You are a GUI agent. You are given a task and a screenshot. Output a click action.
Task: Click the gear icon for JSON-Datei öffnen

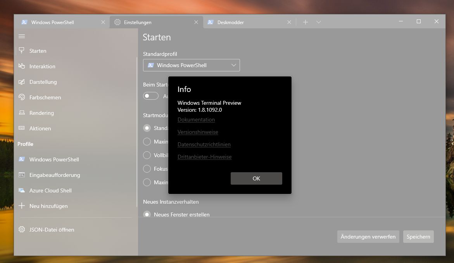(22, 229)
